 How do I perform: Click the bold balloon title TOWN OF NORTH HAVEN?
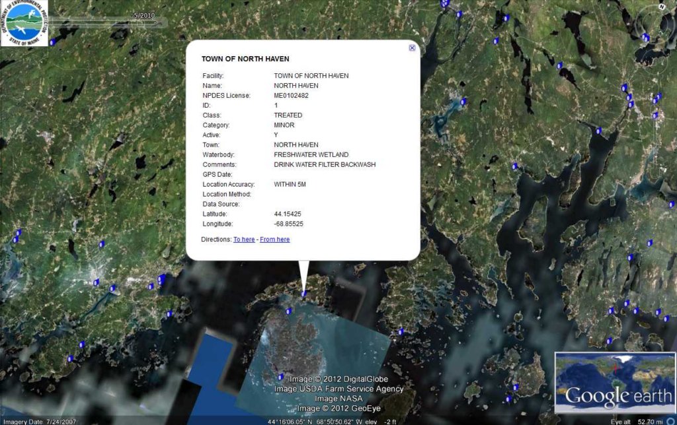(x=245, y=59)
